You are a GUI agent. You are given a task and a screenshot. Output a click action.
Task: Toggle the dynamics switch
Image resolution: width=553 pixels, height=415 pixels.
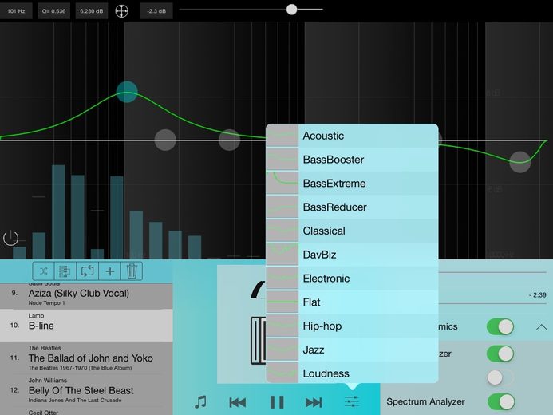[x=500, y=327]
